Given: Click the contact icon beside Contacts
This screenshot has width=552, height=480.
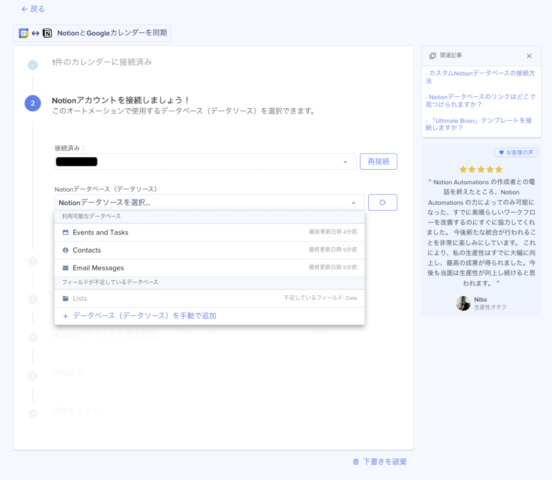Looking at the screenshot, I should click(65, 250).
